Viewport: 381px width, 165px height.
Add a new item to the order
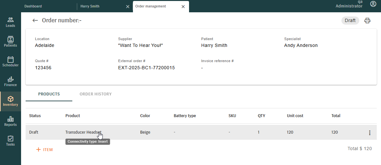(x=44, y=150)
